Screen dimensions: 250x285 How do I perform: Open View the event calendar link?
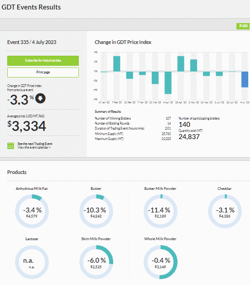(34, 147)
